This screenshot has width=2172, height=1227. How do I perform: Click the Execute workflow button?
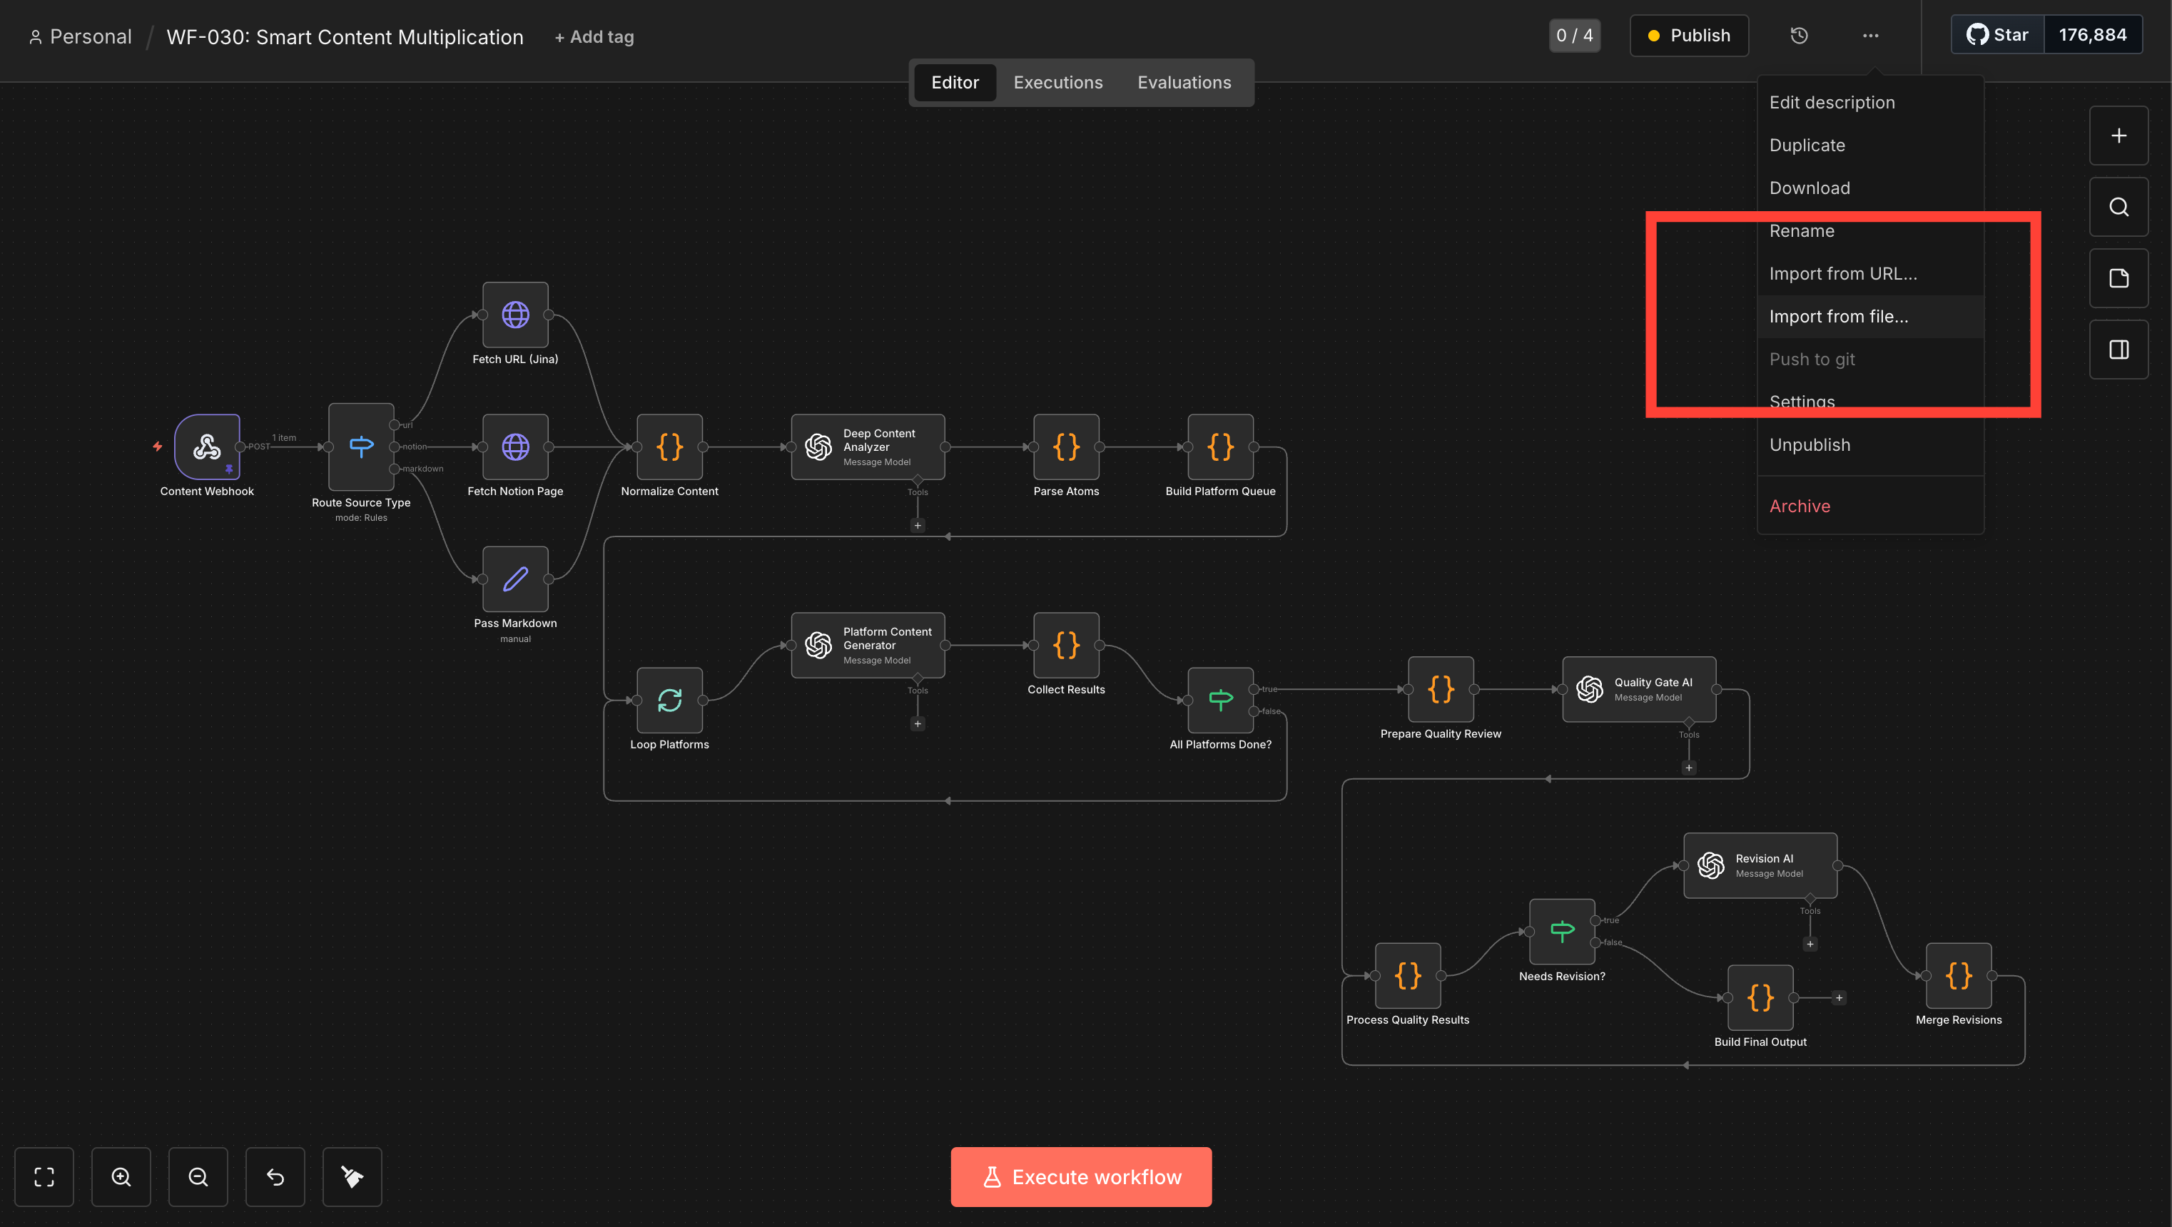[1081, 1176]
